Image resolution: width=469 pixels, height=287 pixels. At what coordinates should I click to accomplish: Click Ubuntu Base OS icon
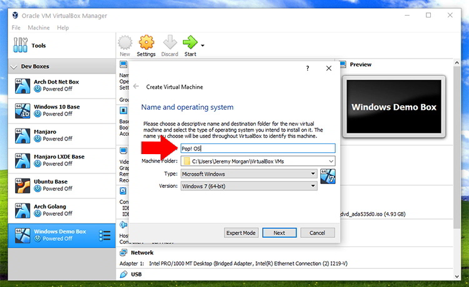point(23,185)
